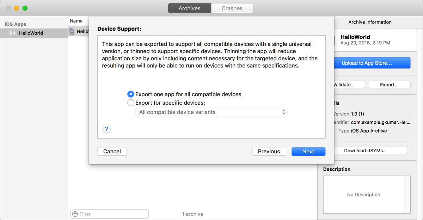The image size is (423, 220).
Task: Click the archive file icon in the Name list
Action: click(72, 31)
